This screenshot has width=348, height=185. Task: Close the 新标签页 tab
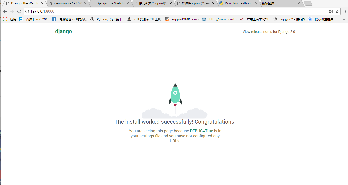(299, 3)
